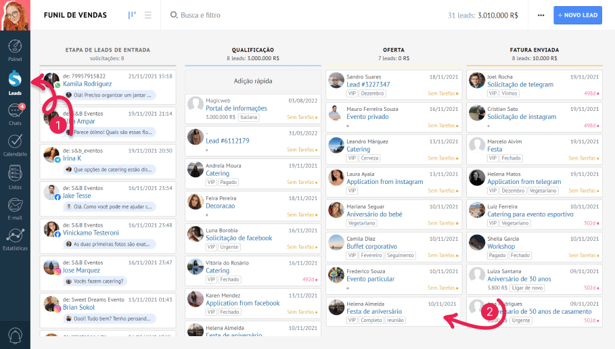Open Aniversário do bebê lead
The width and height of the screenshot is (615, 349).
pyautogui.click(x=374, y=214)
